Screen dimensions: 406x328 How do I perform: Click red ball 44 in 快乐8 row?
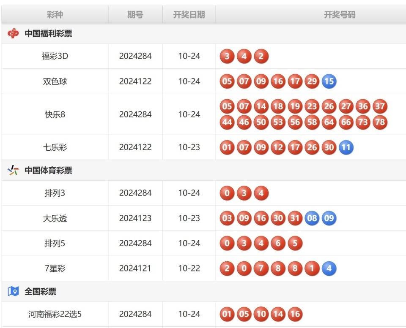pyautogui.click(x=227, y=122)
